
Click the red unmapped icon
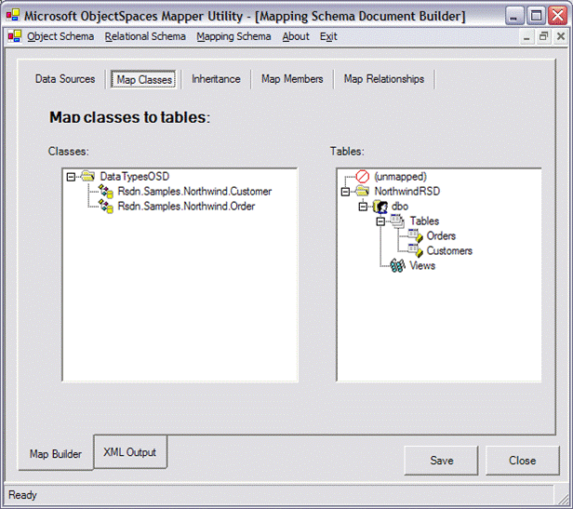[x=363, y=176]
